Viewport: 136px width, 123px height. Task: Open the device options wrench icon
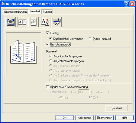[57, 22]
